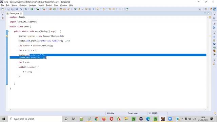Viewport: 217px width, 122px height.
Task: Toggle Mark Occurrences in the toolbar
Action: click(x=79, y=9)
